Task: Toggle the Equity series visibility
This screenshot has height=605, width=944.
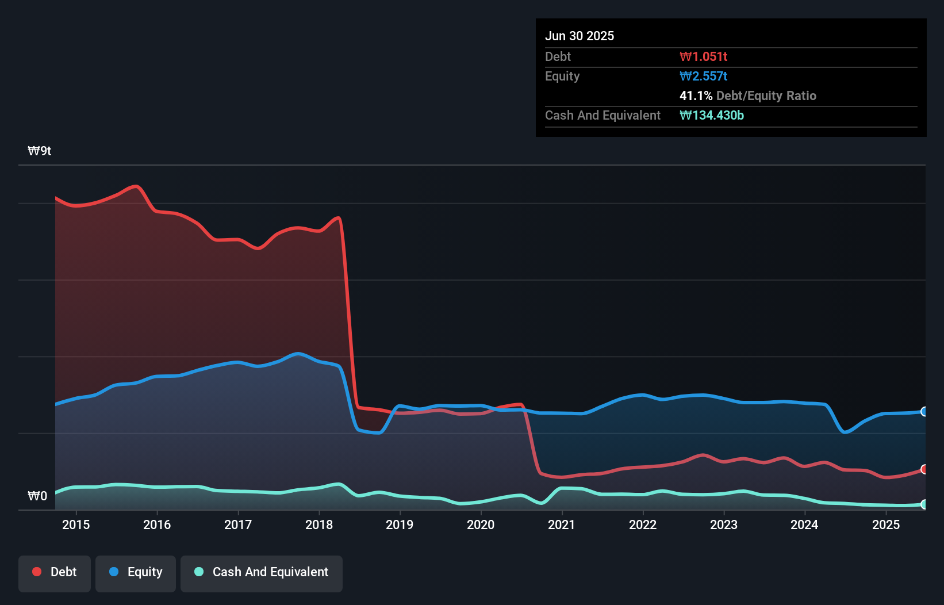Action: pos(135,573)
